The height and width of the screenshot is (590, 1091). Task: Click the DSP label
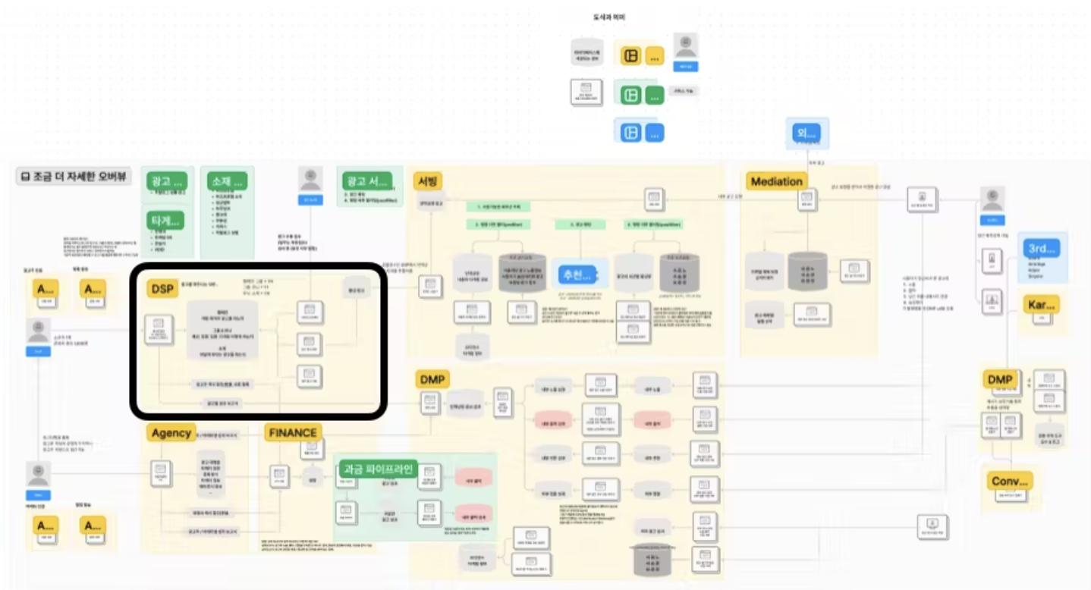162,288
